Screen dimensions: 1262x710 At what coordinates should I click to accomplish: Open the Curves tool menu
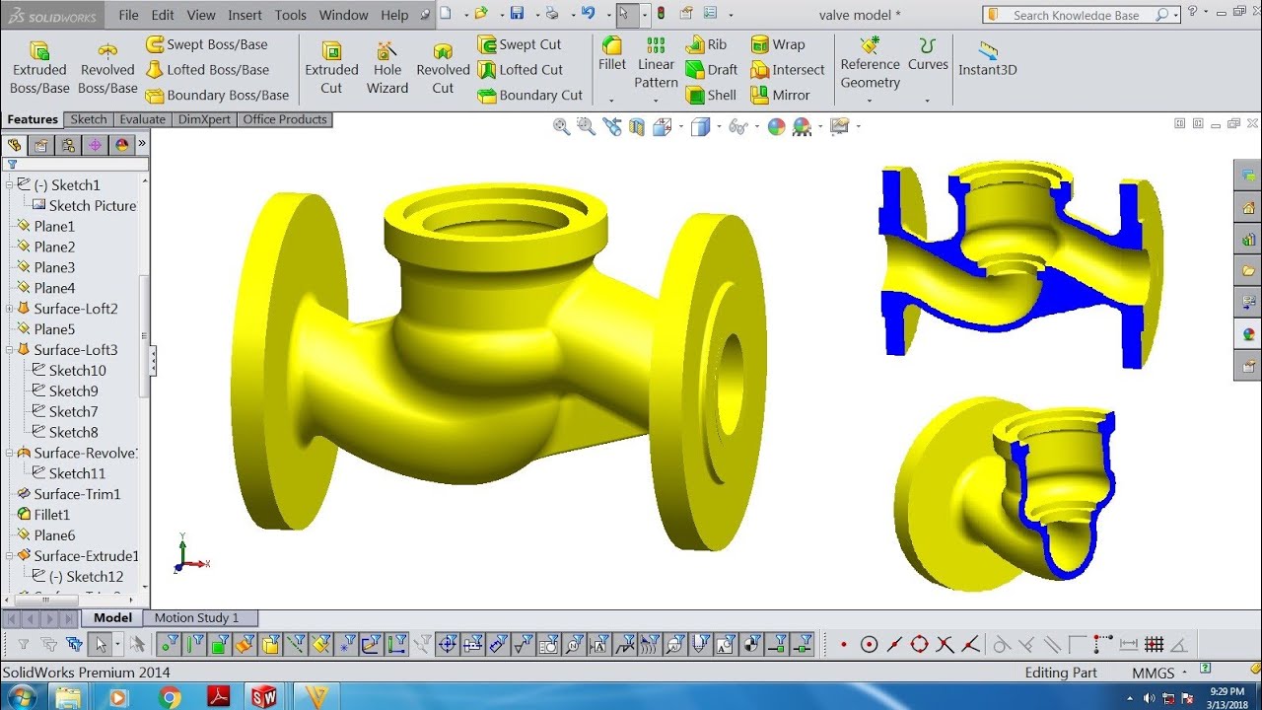pos(928,54)
